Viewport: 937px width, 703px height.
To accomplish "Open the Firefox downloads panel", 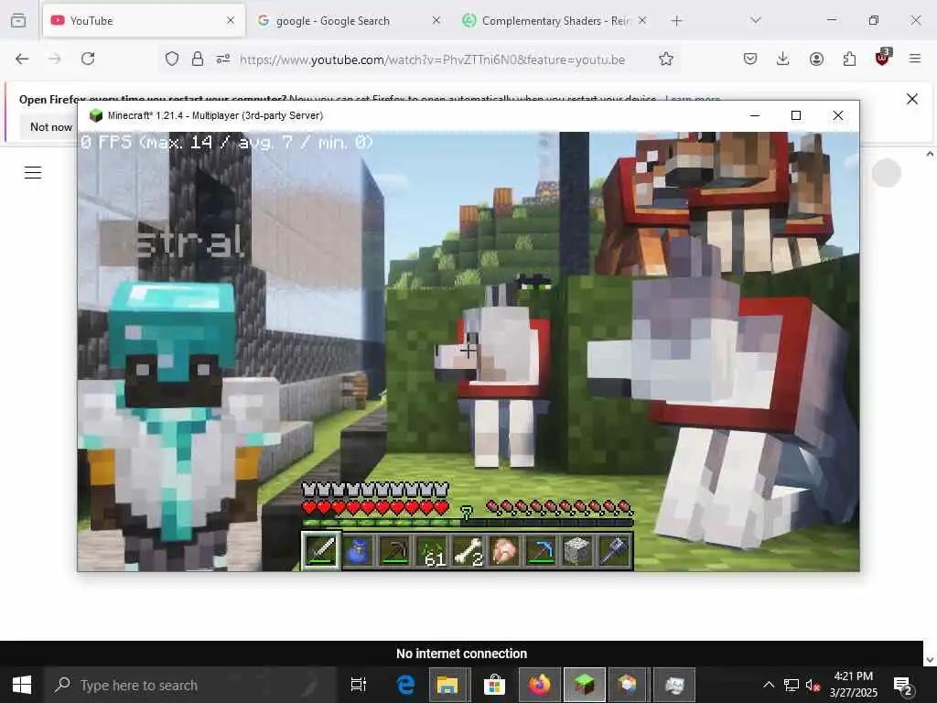I will coord(783,59).
